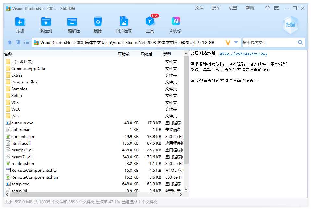The height and width of the screenshot is (209, 311).
Task: Select the autorun.exe file icon
Action: pyautogui.click(x=8, y=123)
